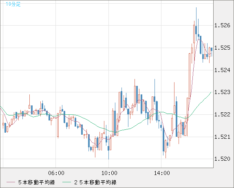Image resolution: width=234 pixels, height=188 pixels.
Task: Click the 1.526 price axis label
Action: click(x=222, y=25)
